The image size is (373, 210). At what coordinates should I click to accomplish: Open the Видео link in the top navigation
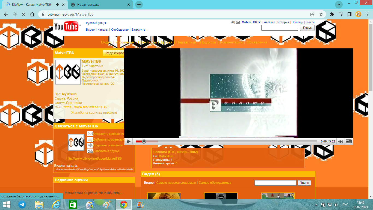[x=90, y=30]
